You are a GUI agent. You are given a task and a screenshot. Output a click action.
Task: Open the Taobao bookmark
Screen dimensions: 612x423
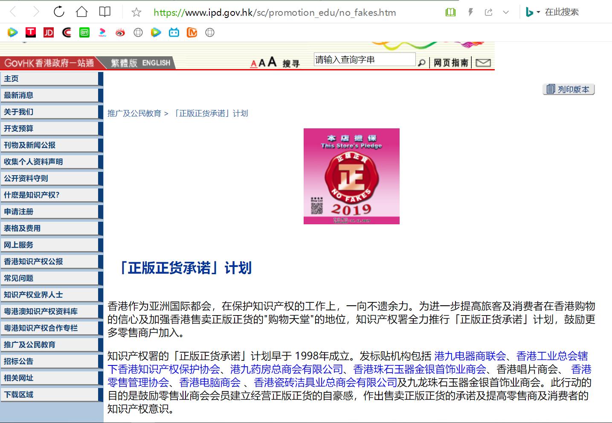pos(30,32)
